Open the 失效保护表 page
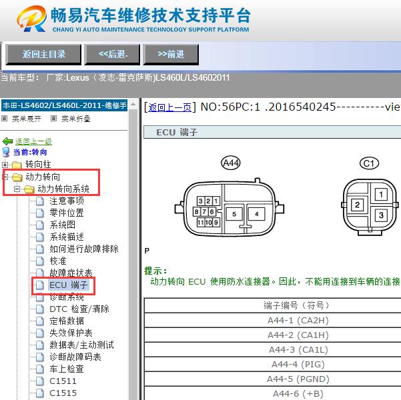Screen dimensions: 401x400 (71, 333)
